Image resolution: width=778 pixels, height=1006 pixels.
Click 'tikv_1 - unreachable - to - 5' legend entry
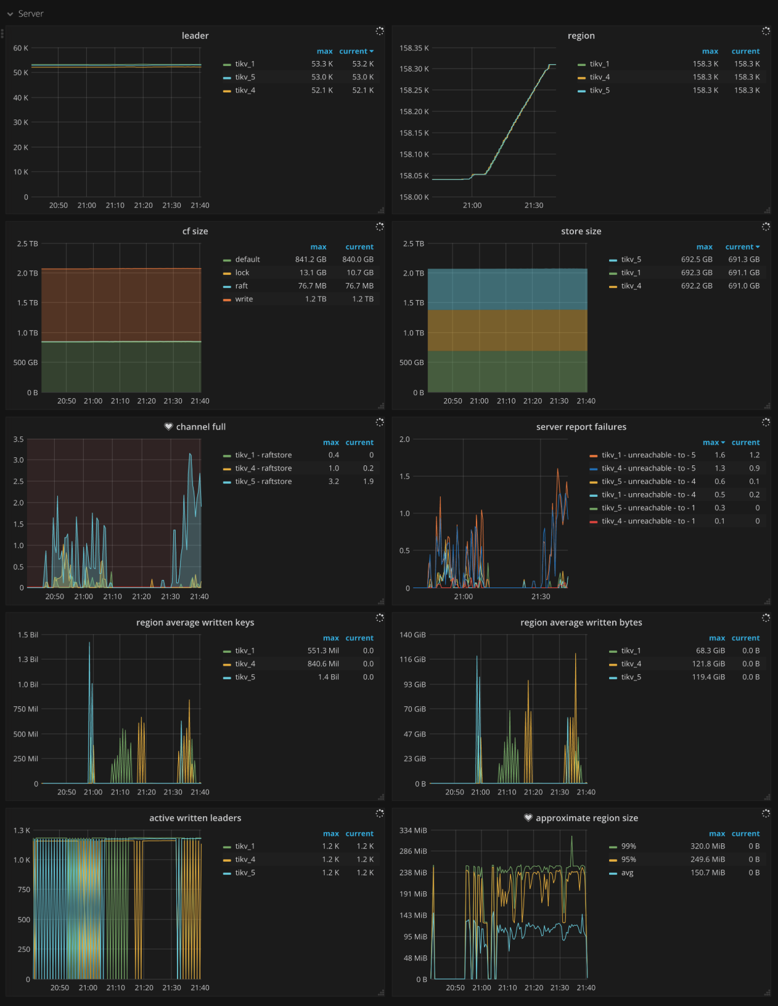coord(649,456)
